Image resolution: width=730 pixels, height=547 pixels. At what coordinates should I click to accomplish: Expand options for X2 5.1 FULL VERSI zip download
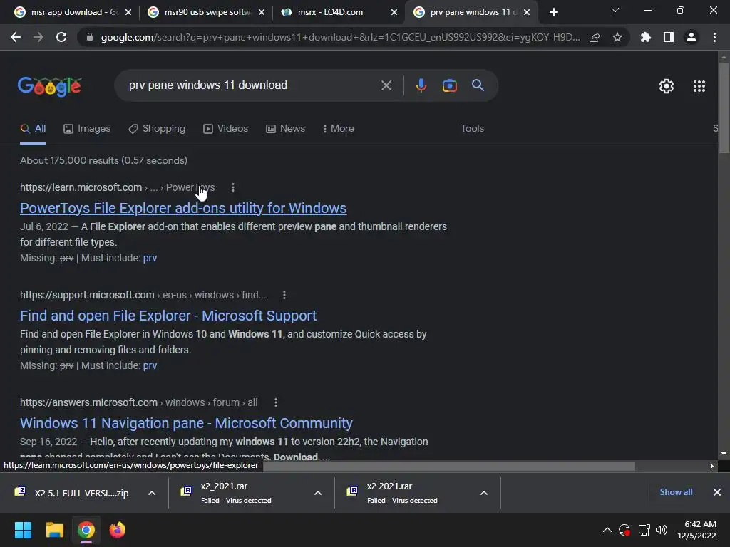(x=151, y=493)
